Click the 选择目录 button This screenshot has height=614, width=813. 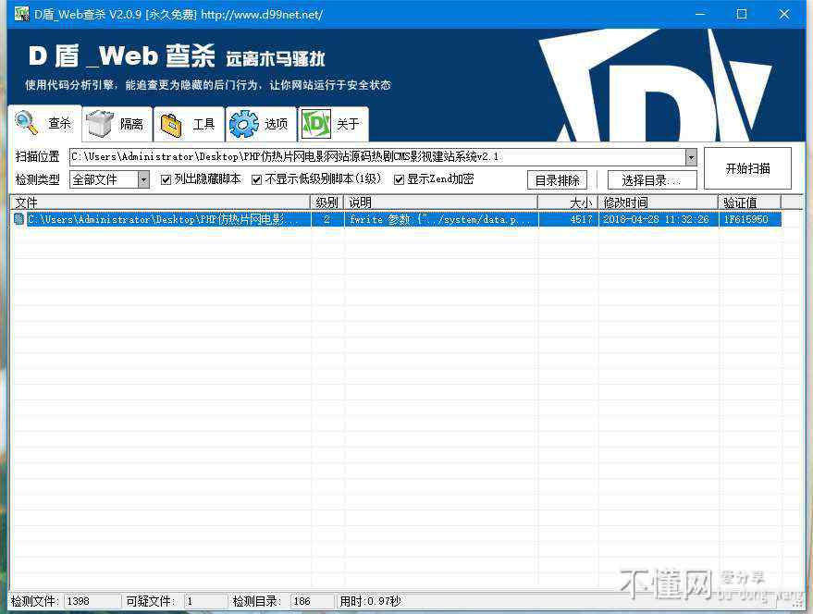pyautogui.click(x=652, y=180)
